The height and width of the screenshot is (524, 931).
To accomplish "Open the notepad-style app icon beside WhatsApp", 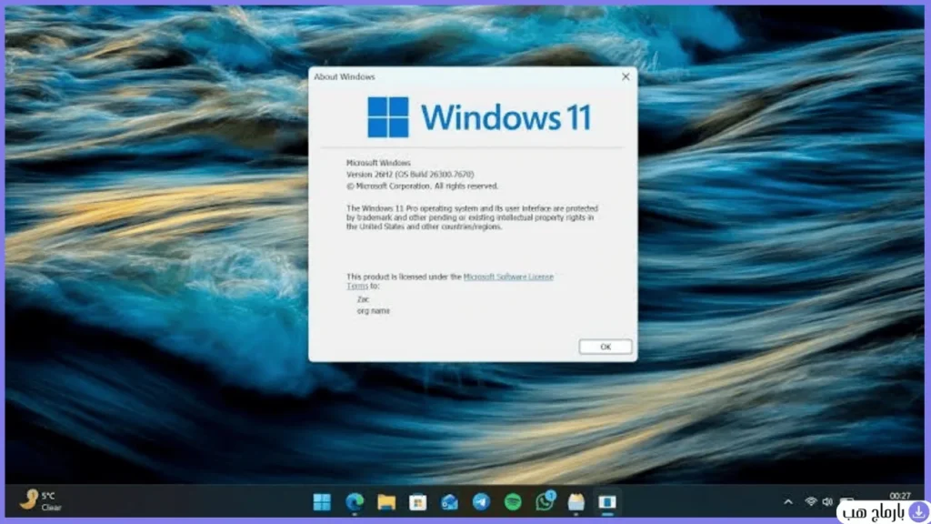I will click(576, 502).
